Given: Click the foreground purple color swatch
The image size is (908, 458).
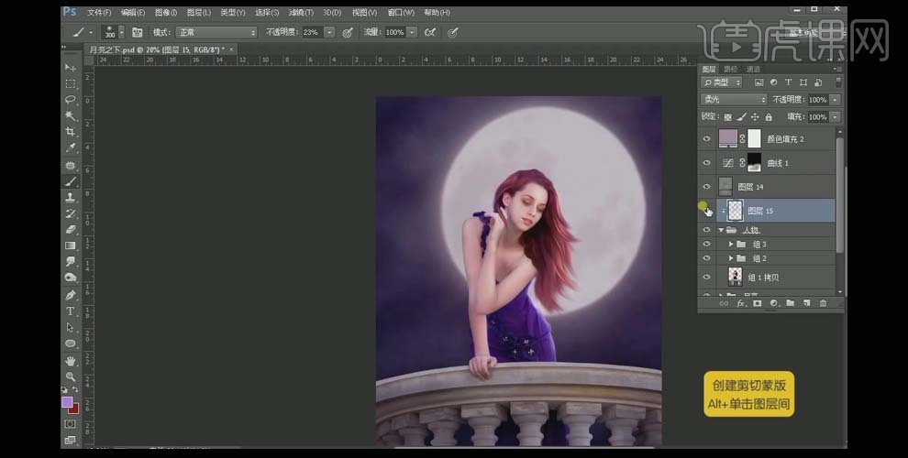Looking at the screenshot, I should click(67, 401).
